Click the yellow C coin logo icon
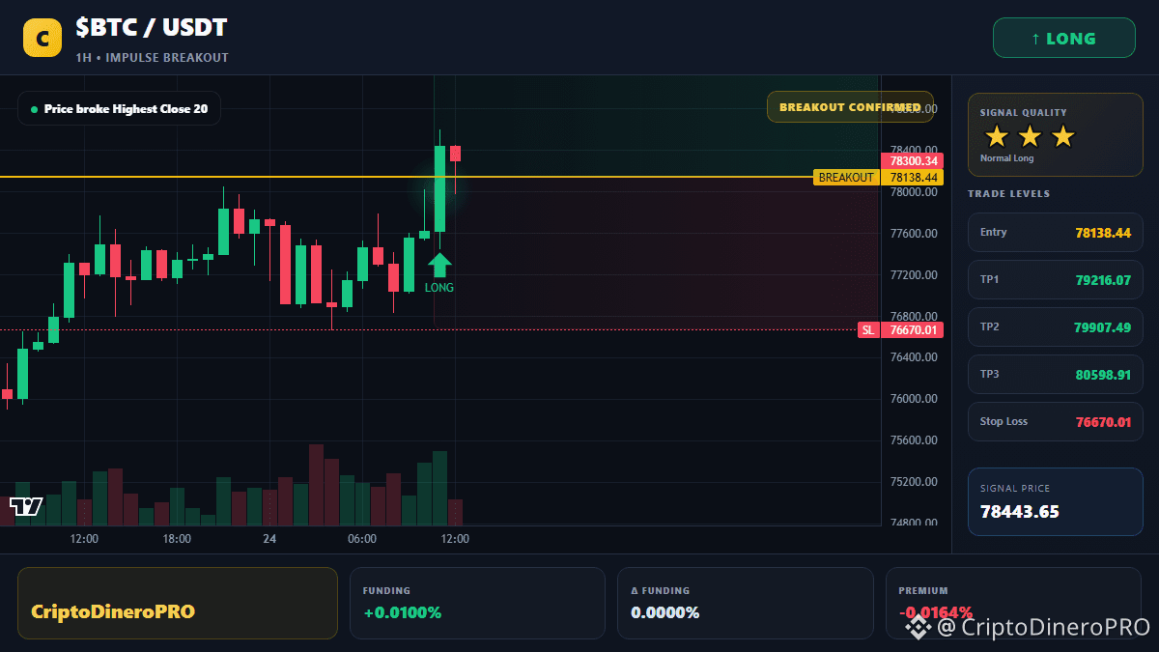1159x652 pixels. tap(42, 38)
